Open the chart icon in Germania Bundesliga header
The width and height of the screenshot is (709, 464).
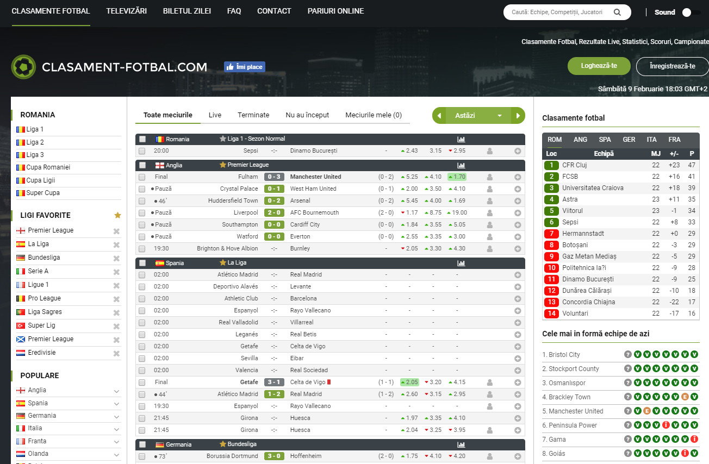pyautogui.click(x=461, y=444)
